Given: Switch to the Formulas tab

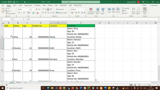Looking at the screenshot, I should click(37, 5).
